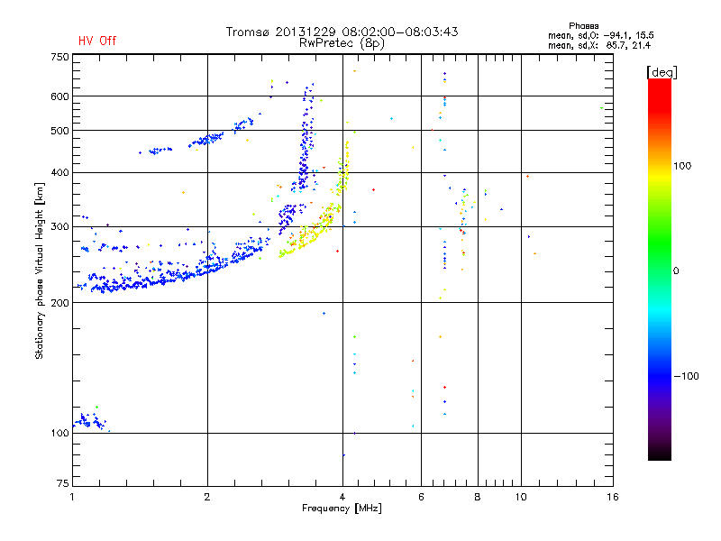Click the 'RwPretec (8p)' subtitle
The width and height of the screenshot is (721, 541).
coord(342,43)
